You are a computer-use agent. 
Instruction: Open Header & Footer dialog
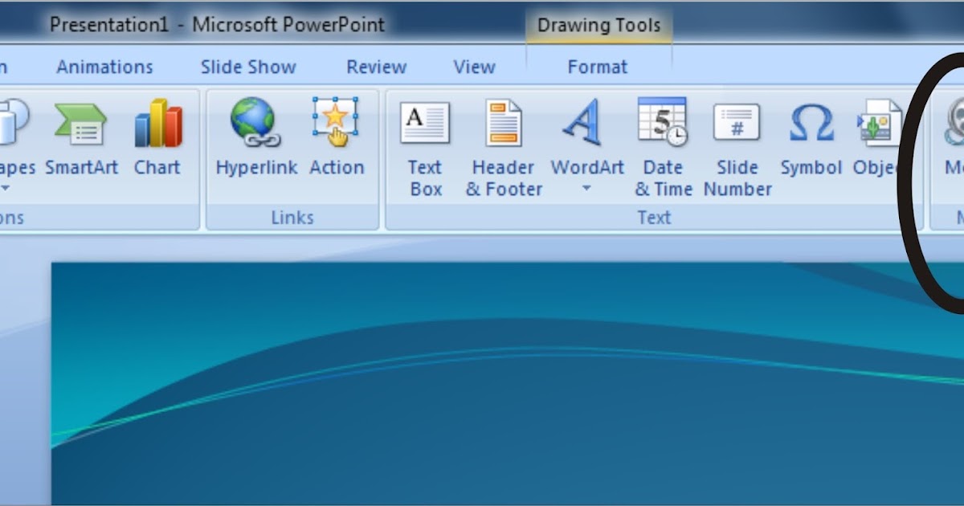pyautogui.click(x=504, y=148)
